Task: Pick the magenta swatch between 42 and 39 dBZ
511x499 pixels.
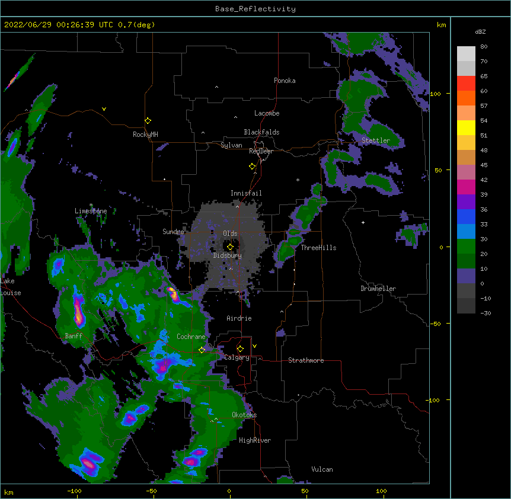Action: [466, 187]
